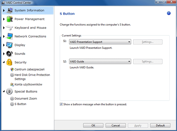The image size is (177, 131).
Task: Expand the Display category
Action: [x=4, y=45]
